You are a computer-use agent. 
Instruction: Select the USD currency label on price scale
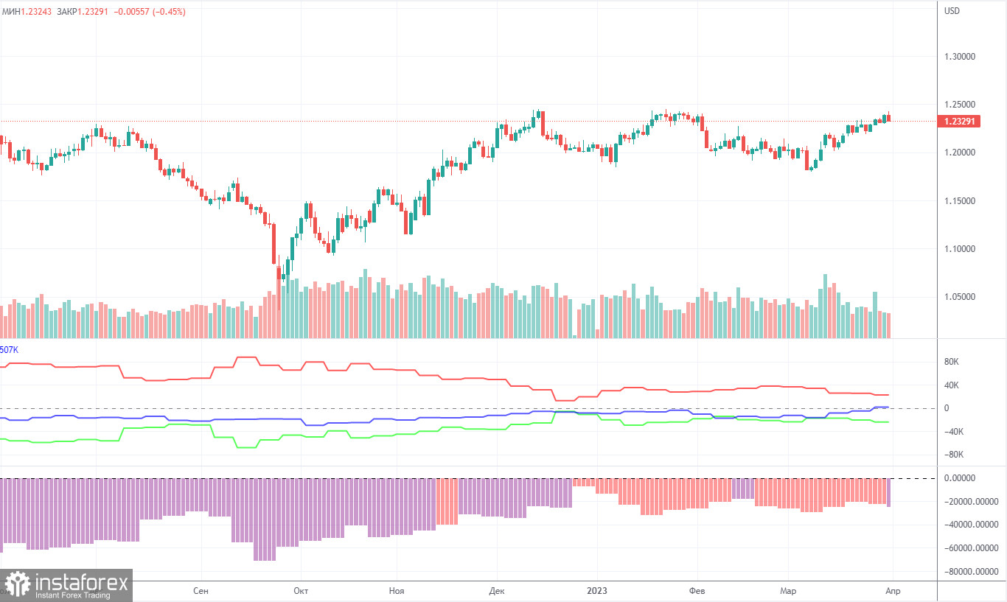click(951, 11)
